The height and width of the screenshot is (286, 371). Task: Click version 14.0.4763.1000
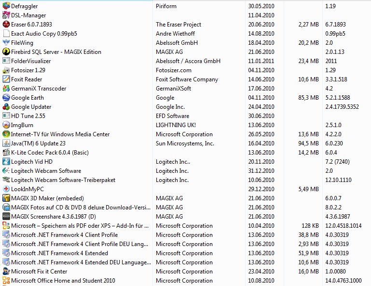(344, 281)
